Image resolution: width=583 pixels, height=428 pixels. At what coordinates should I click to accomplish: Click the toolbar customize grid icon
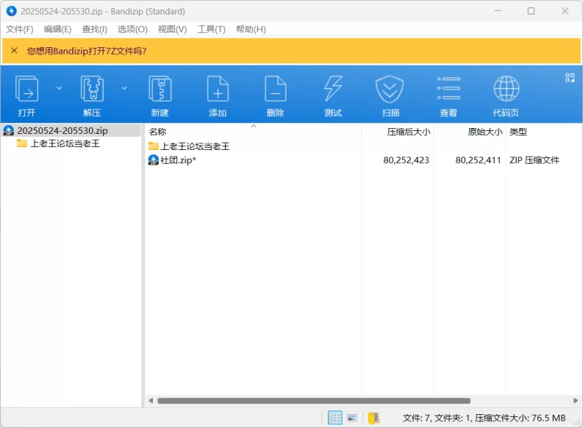click(x=570, y=77)
